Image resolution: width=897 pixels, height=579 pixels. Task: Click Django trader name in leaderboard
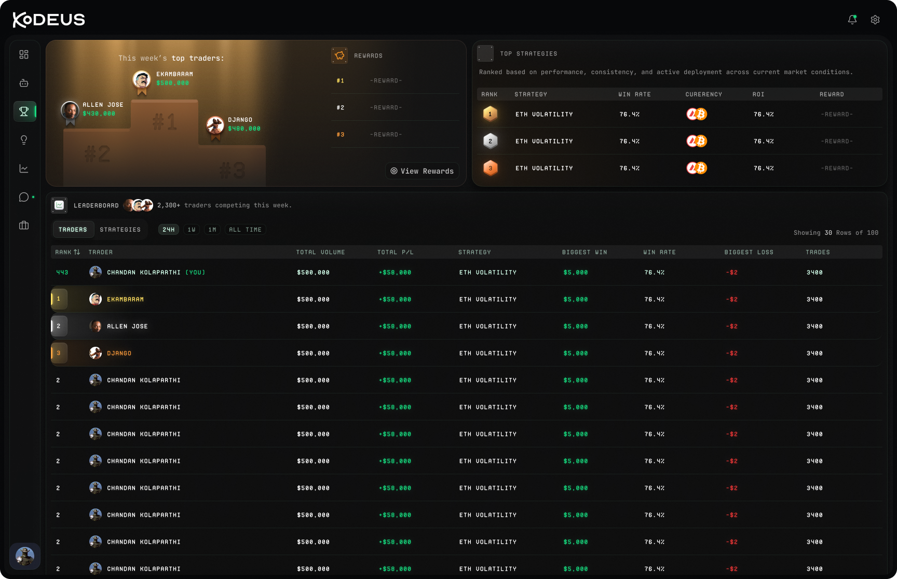(x=119, y=354)
